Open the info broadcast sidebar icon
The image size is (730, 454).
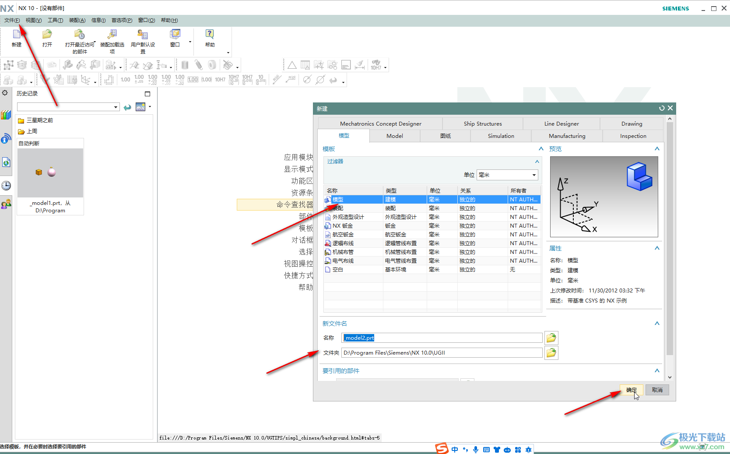tap(6, 138)
